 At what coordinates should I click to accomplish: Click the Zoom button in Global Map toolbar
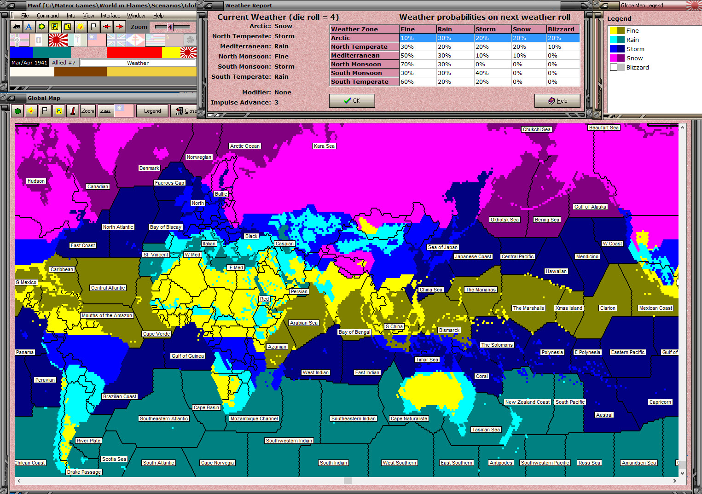[x=88, y=111]
